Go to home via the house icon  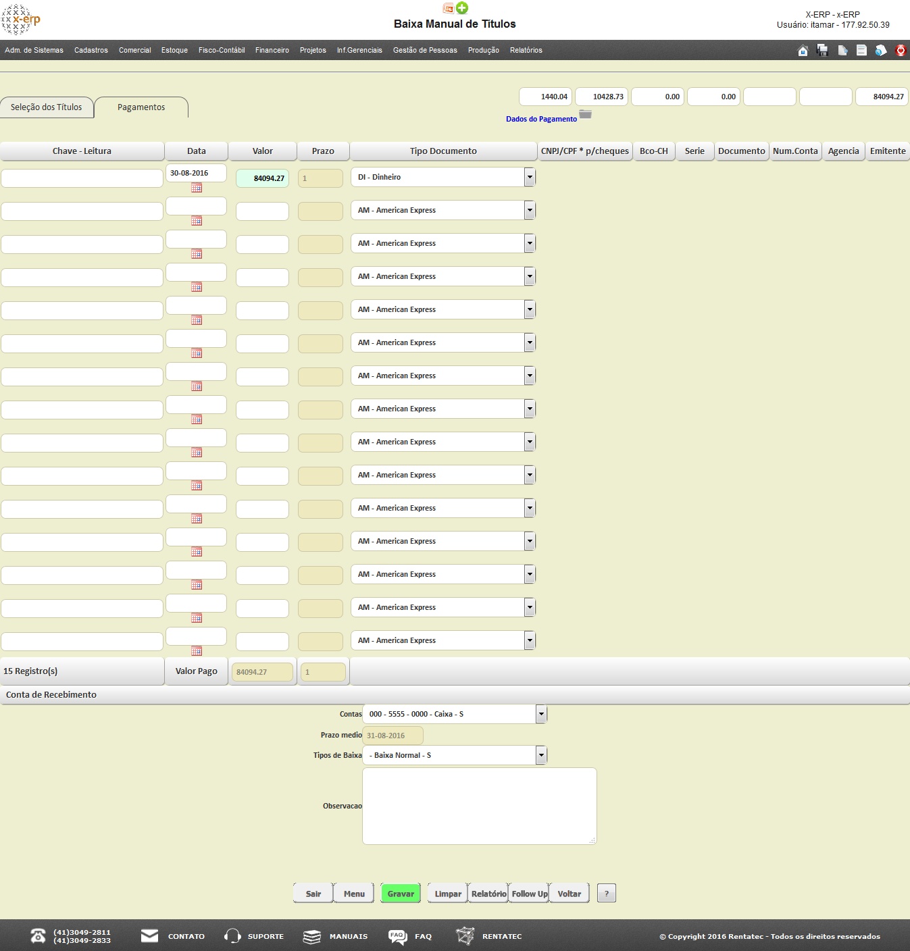point(803,50)
